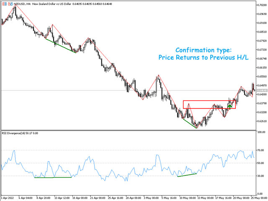Click the 1 Apr 2022 date on time axis

(x=8, y=197)
